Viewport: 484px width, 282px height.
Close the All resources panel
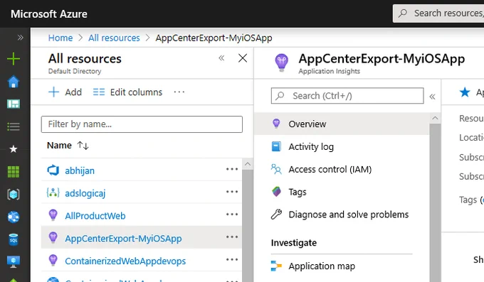[243, 58]
